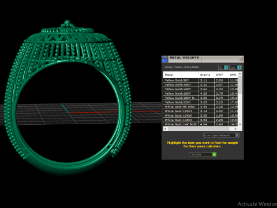The height and width of the screenshot is (208, 277).
Task: Click the vertical scrollbar thumb in metals list
Action: (240, 85)
